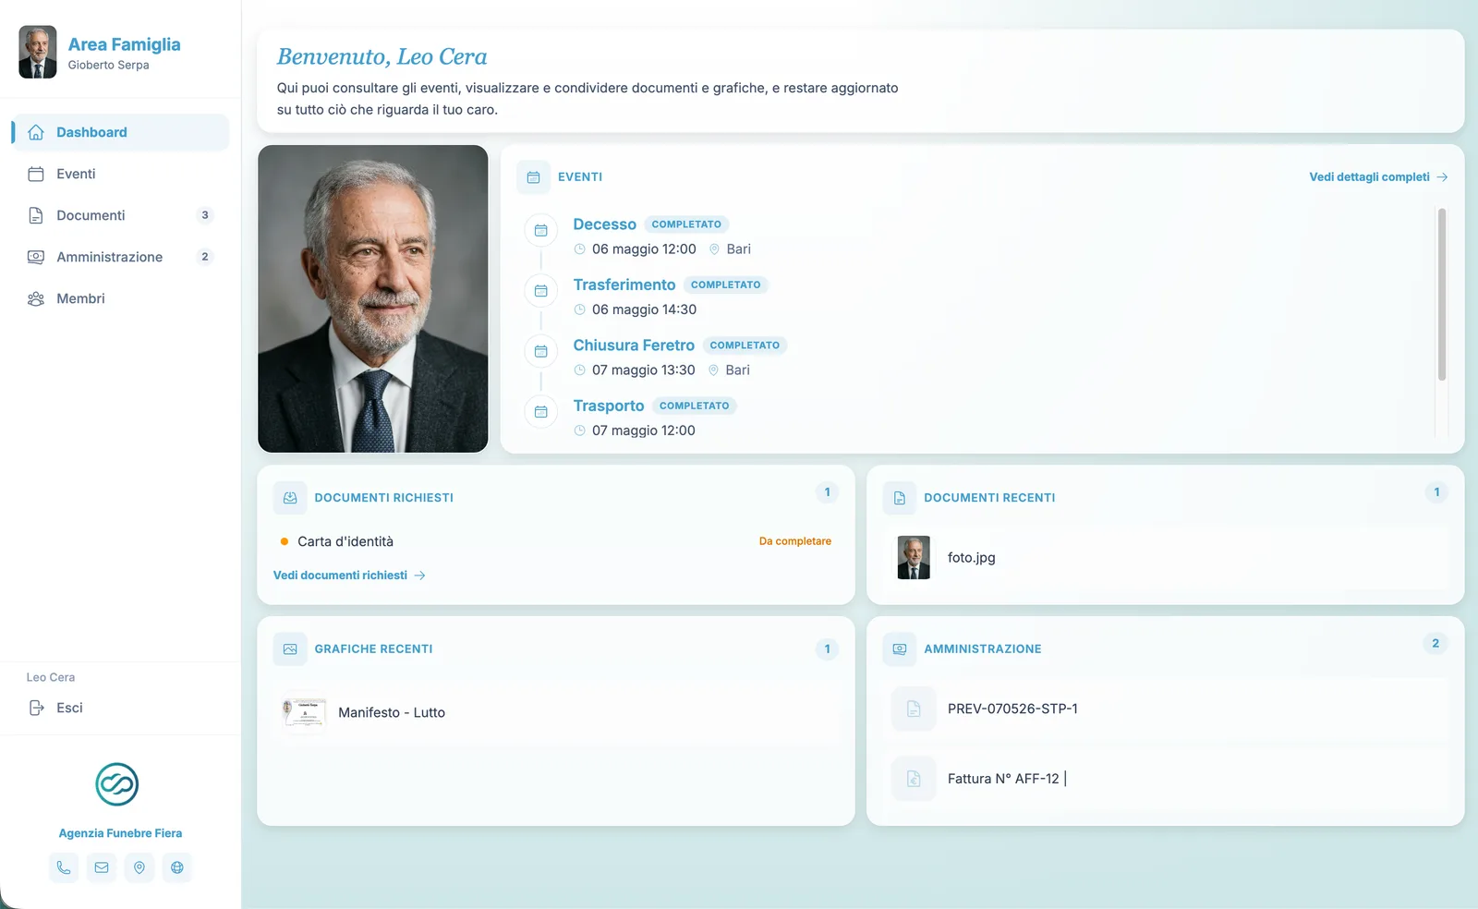Screen dimensions: 1478x909
Task: Click the Dashboard home icon
Action: point(36,132)
